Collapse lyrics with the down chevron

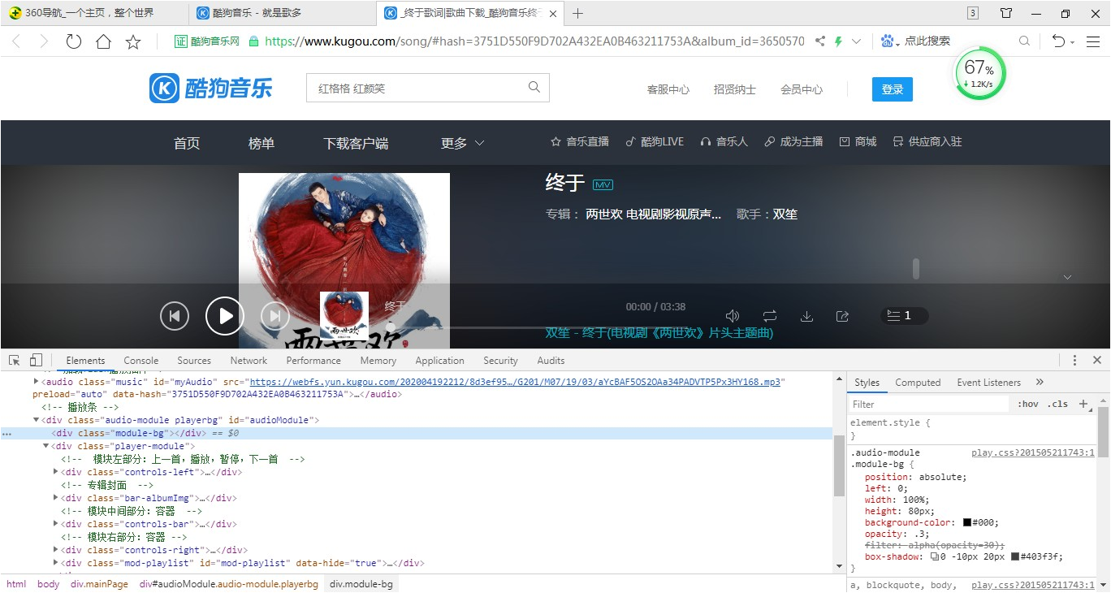(x=1067, y=277)
